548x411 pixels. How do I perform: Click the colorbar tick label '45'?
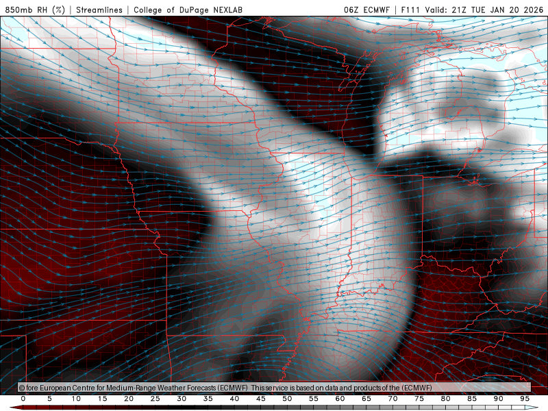261,399
